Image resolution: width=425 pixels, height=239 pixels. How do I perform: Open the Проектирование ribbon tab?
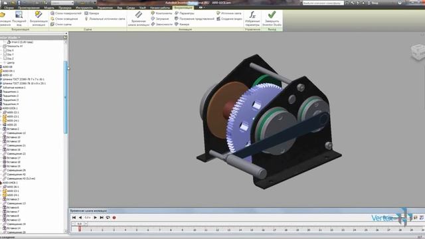[29, 8]
